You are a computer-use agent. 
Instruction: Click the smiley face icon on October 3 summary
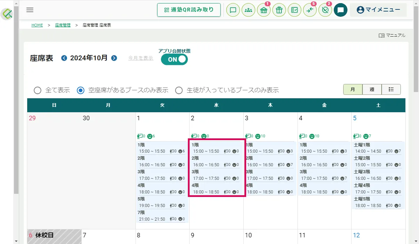click(x=258, y=136)
